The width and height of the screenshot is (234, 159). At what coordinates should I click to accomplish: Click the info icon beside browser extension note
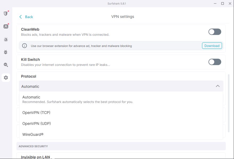(24, 46)
